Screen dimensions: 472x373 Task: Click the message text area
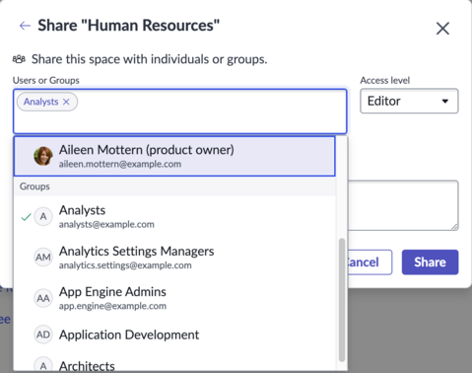click(403, 205)
